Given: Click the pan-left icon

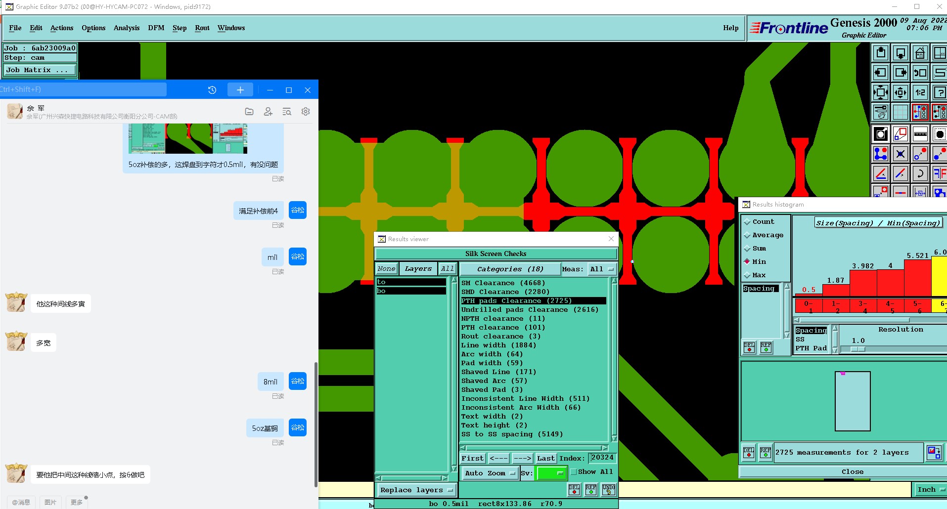Looking at the screenshot, I should click(880, 73).
